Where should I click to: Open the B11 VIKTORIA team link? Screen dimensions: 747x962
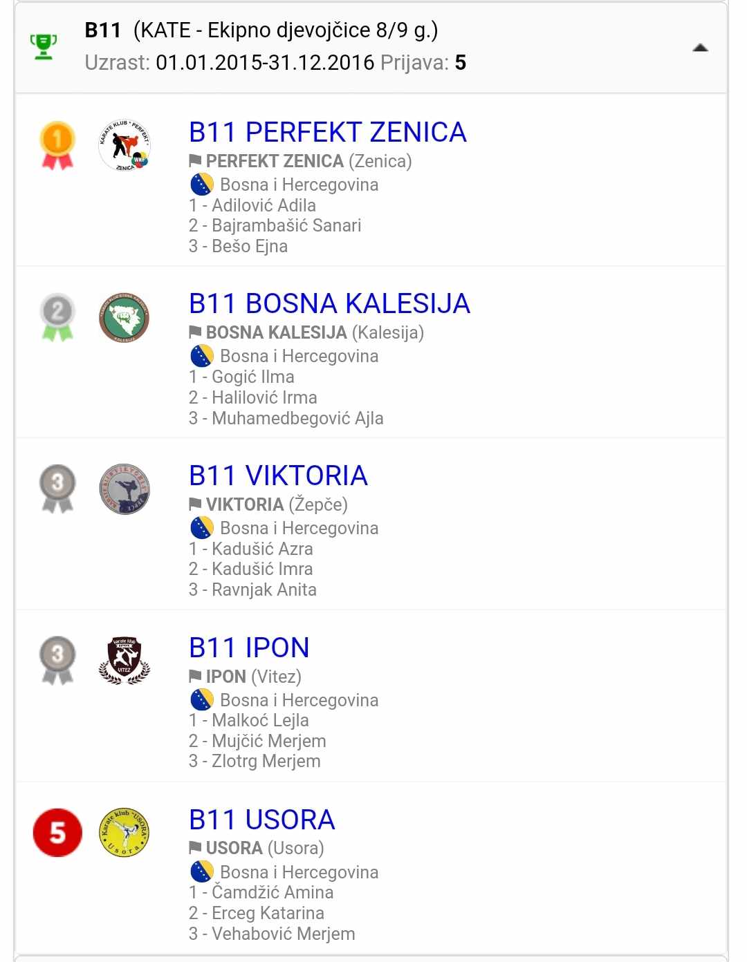pos(278,475)
